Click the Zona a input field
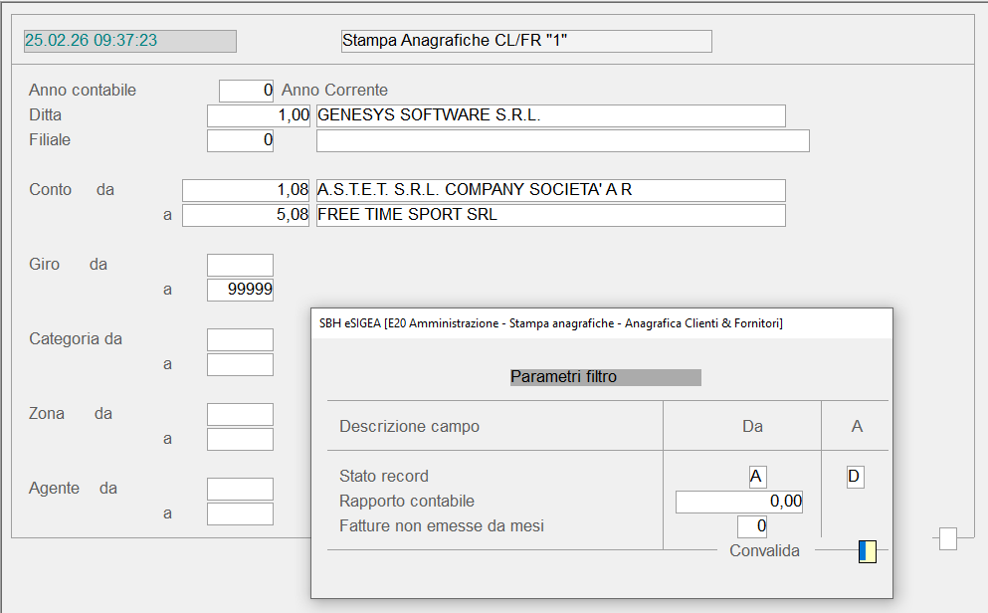Screen dimensions: 988x613 pos(240,439)
